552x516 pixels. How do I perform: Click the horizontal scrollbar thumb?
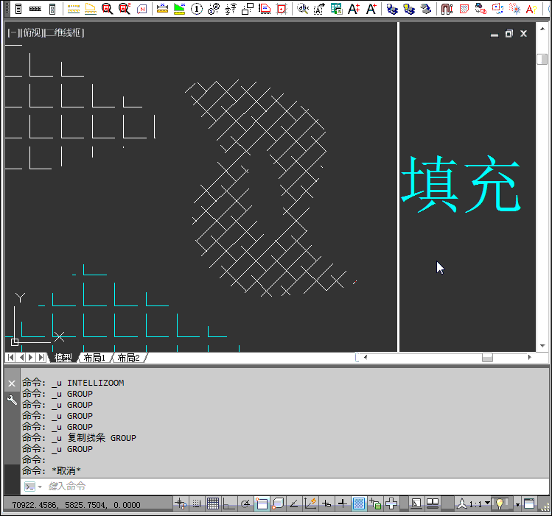point(487,357)
